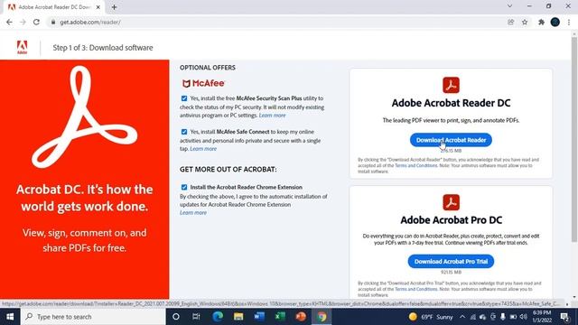Open a new browser tab
This screenshot has width=578, height=325.
115,7
